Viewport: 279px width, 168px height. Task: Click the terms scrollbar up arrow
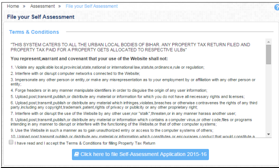[268, 42]
